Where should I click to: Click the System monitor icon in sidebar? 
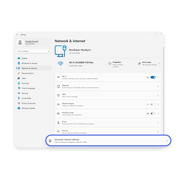[19, 58]
